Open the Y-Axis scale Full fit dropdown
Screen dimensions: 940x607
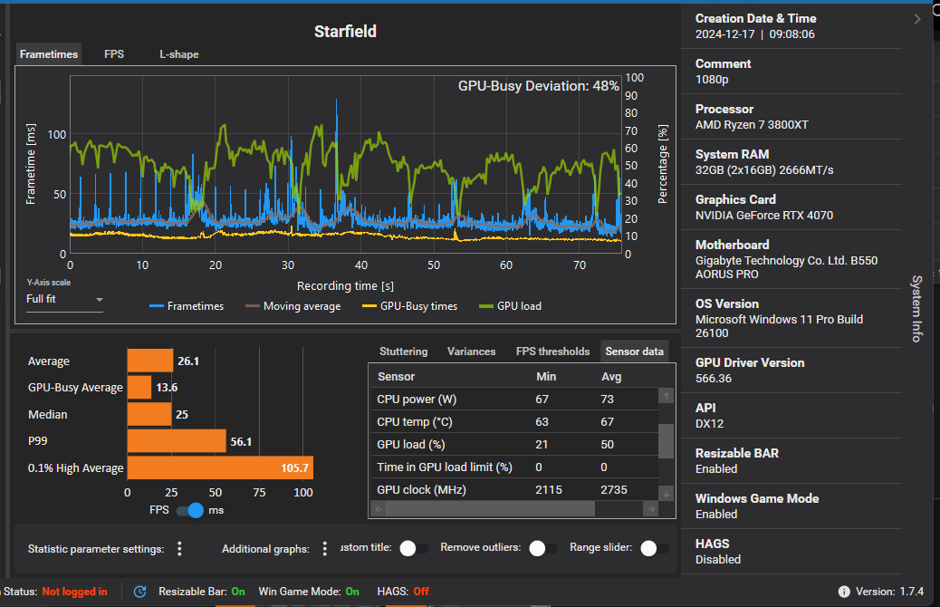pyautogui.click(x=64, y=299)
